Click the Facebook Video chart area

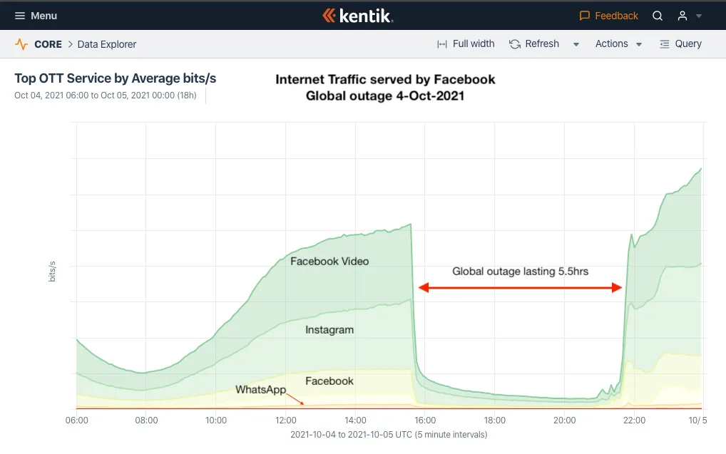(x=329, y=261)
